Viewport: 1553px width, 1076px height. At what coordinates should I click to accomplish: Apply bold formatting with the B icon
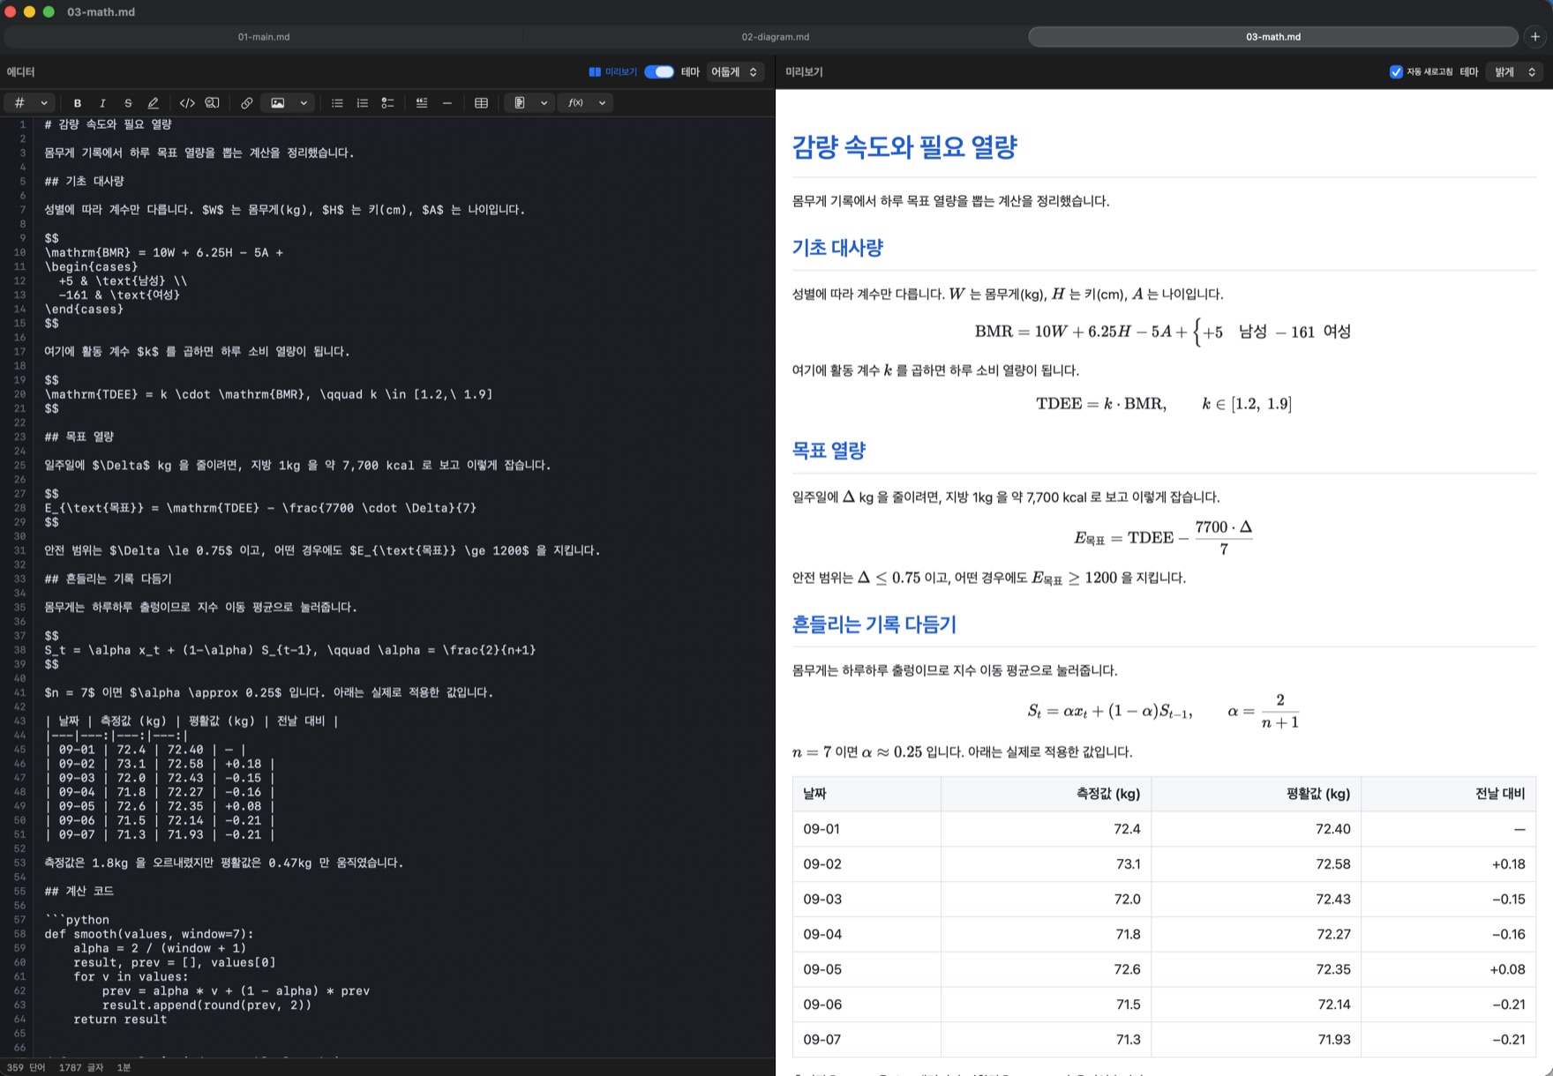click(78, 103)
